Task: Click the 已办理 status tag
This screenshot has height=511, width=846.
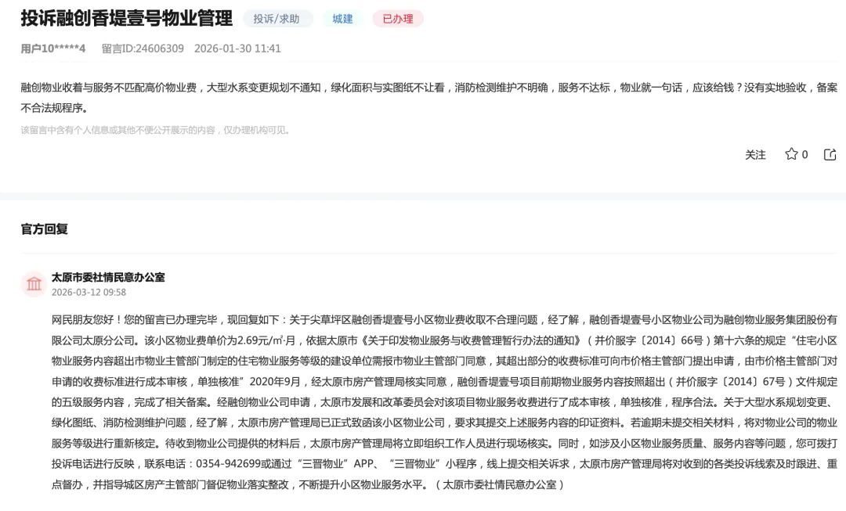Action: (x=398, y=19)
